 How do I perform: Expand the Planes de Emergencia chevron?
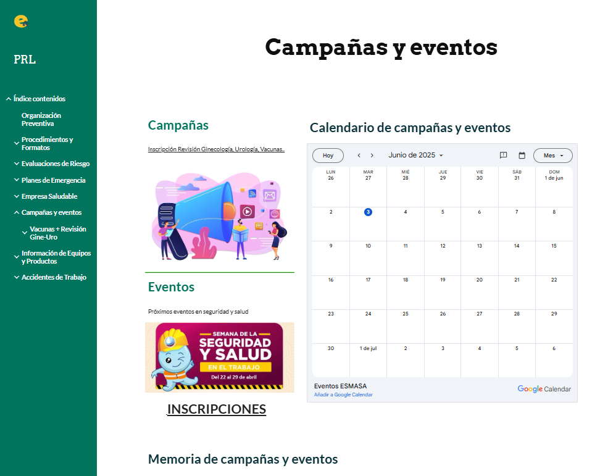point(17,180)
